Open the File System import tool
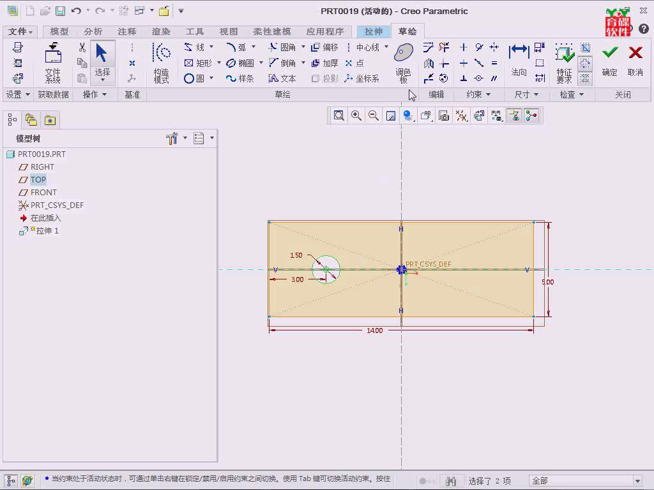Image resolution: width=654 pixels, height=490 pixels. [x=53, y=63]
